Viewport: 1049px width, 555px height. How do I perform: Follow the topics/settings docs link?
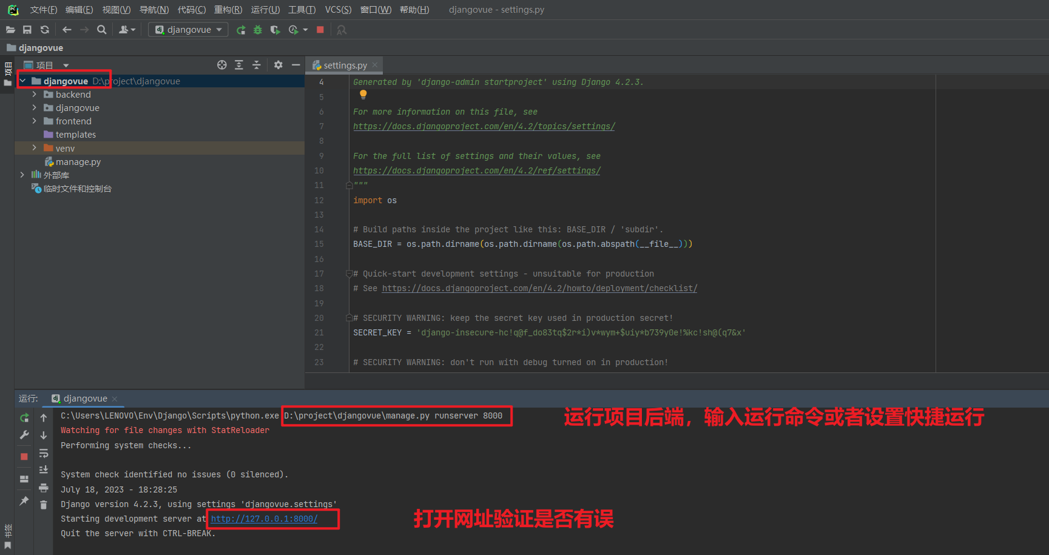[x=484, y=126]
